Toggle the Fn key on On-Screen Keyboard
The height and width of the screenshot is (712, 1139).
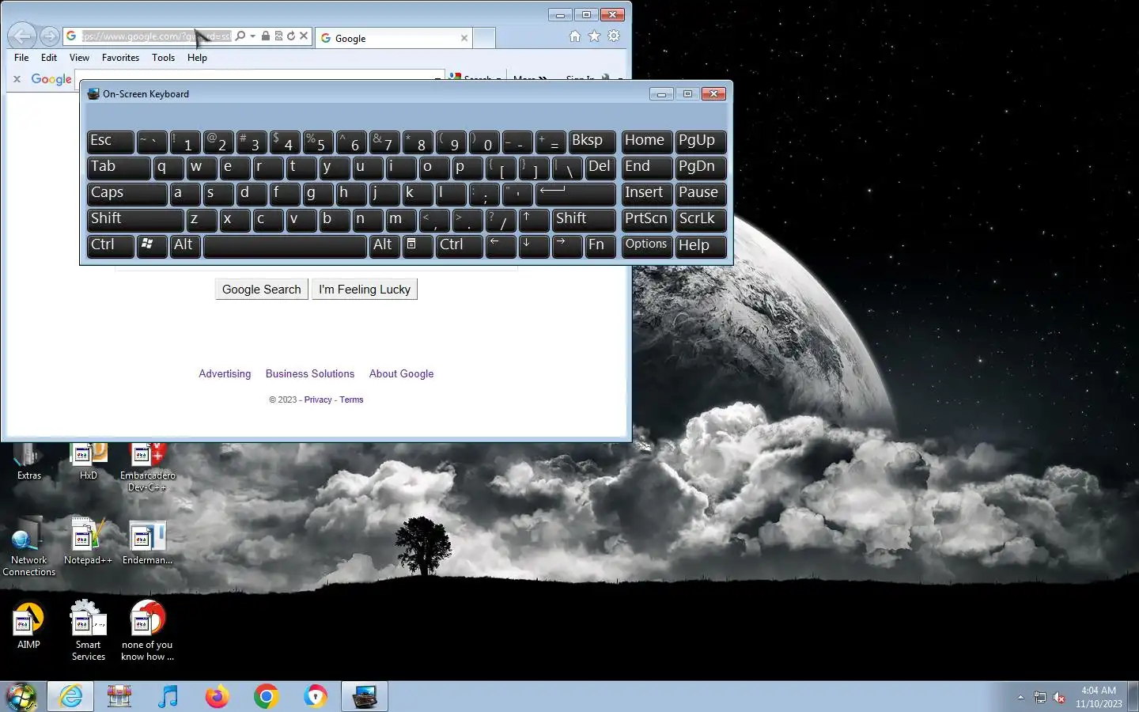click(600, 246)
